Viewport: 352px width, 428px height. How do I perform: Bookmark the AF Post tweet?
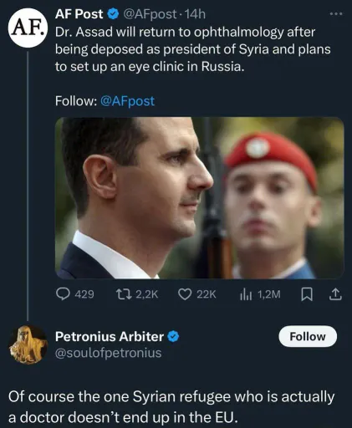(x=307, y=294)
